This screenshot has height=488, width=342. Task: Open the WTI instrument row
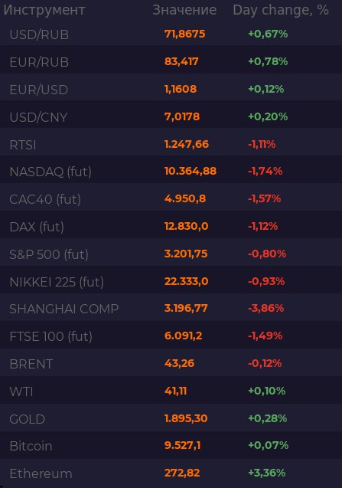[171, 391]
